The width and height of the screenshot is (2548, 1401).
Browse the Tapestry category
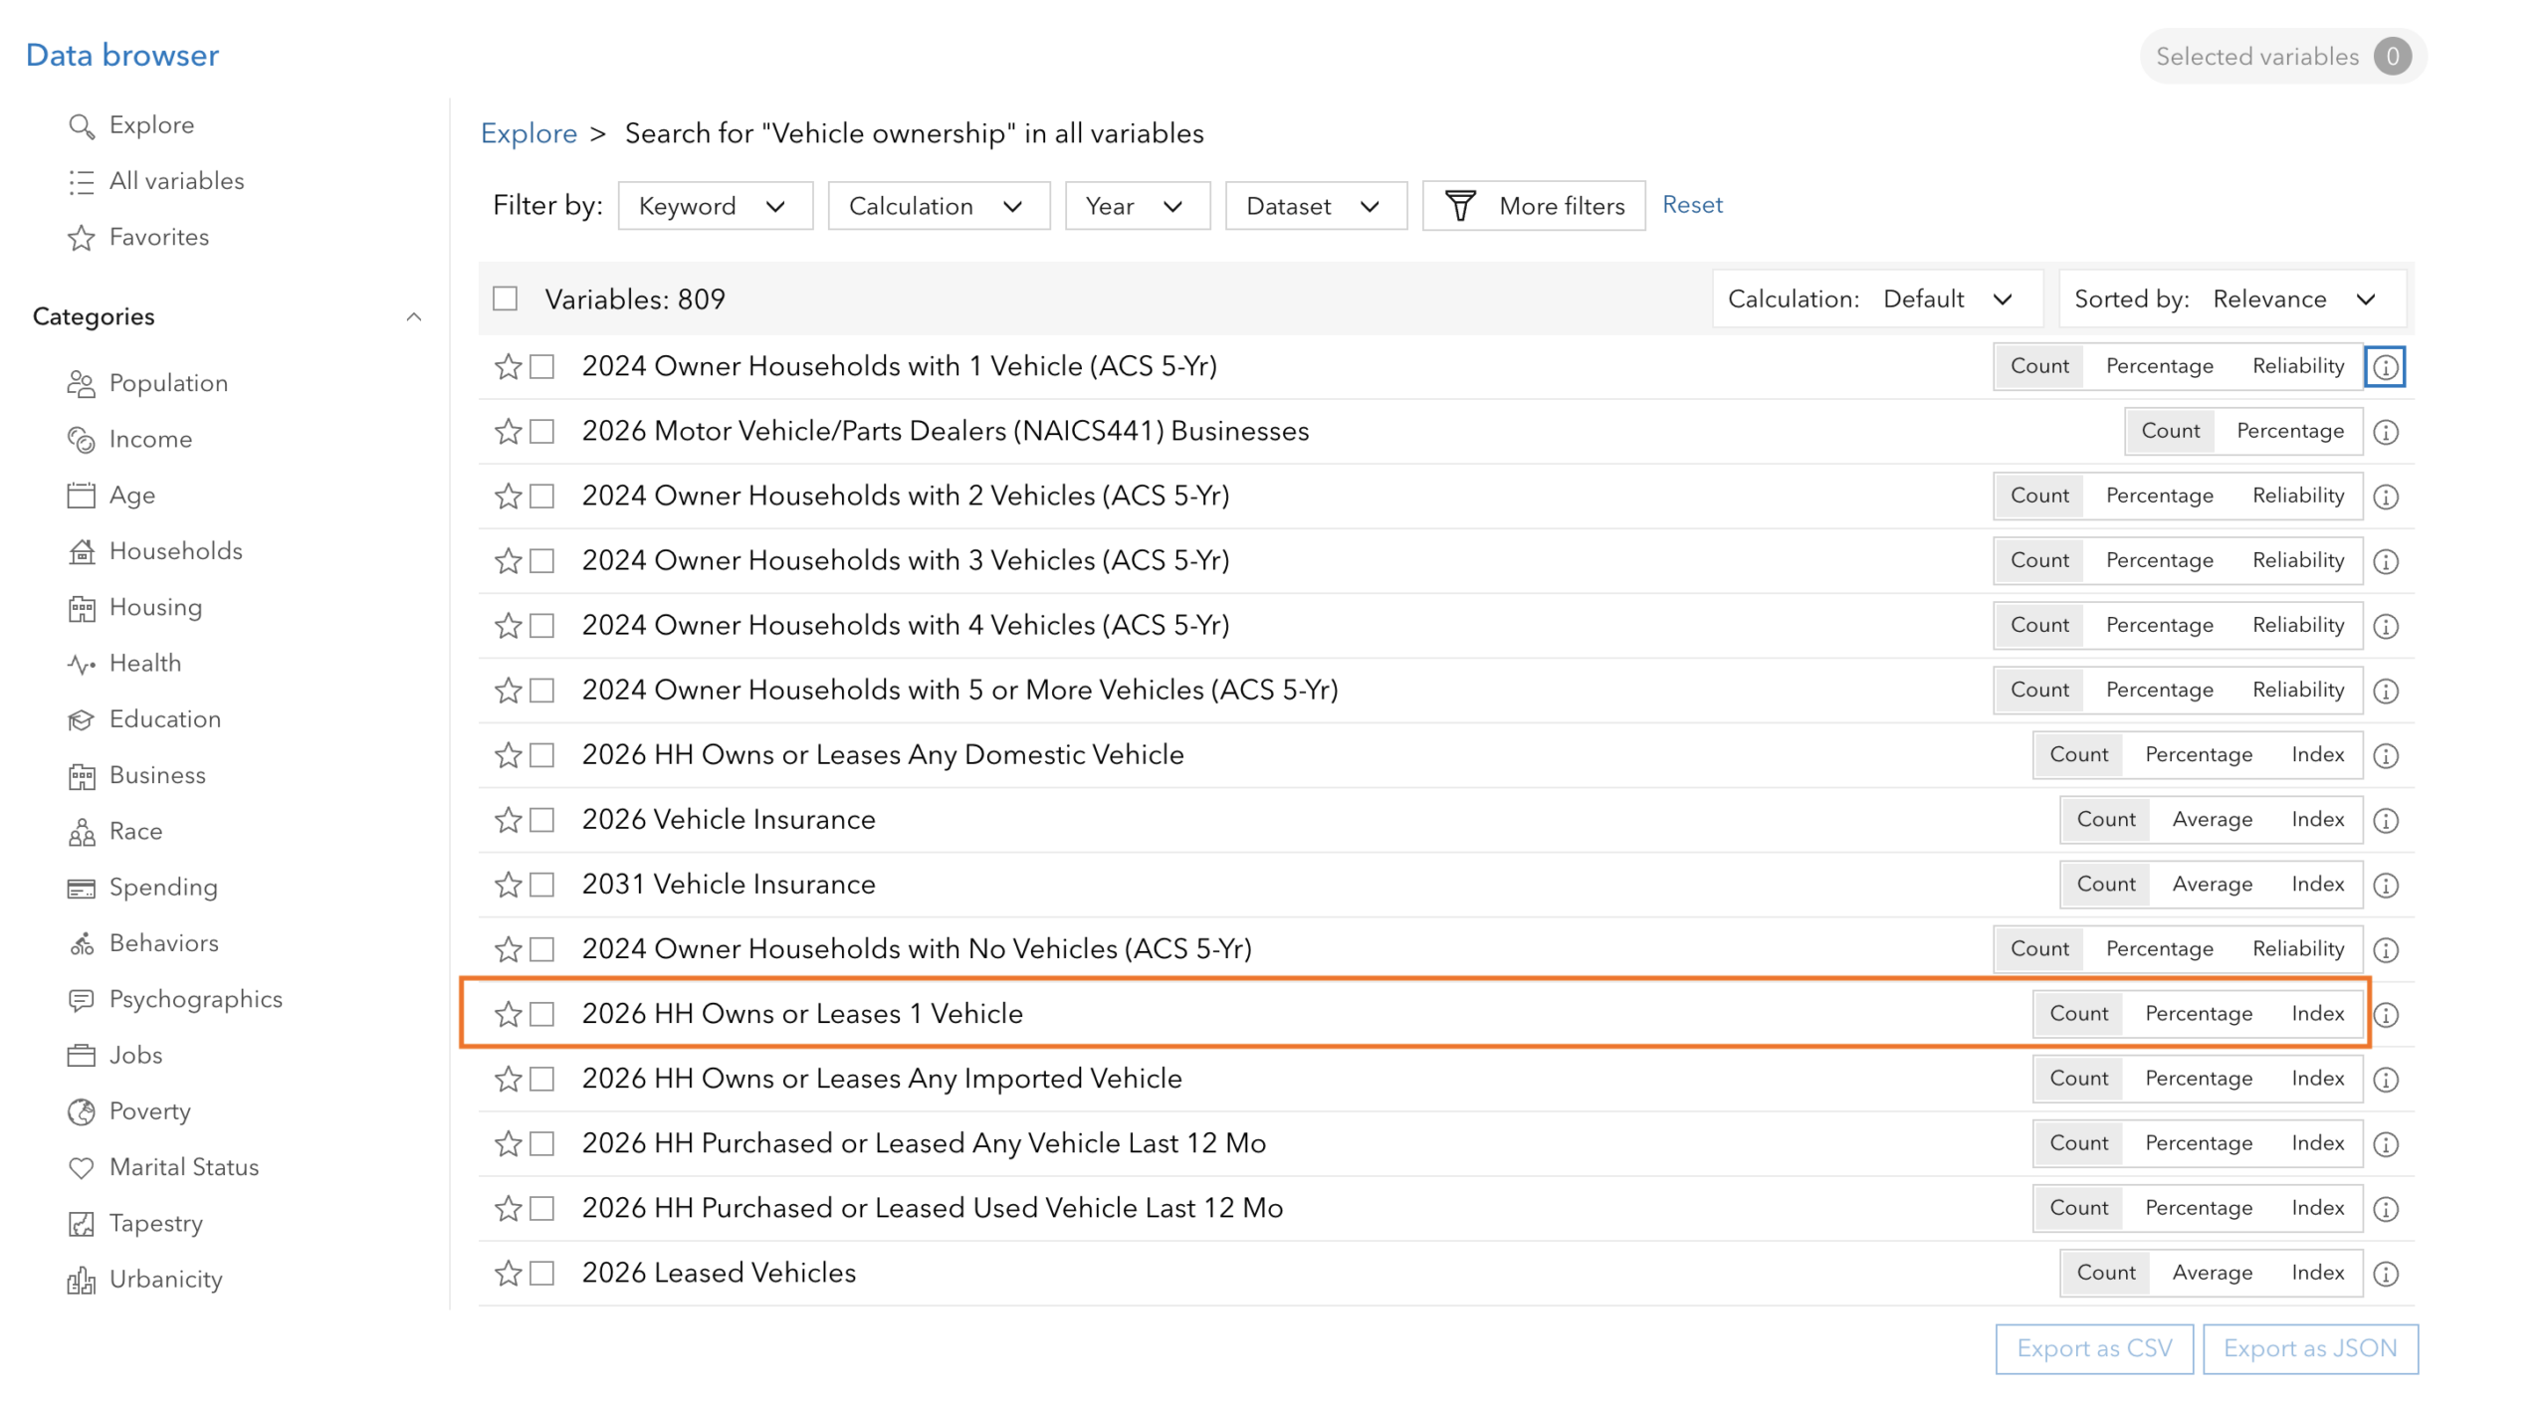(x=135, y=1222)
